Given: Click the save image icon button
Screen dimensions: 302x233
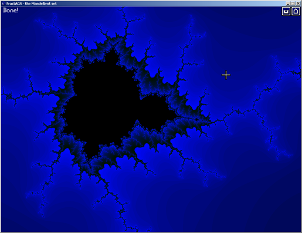Looking at the screenshot, I should [286, 11].
